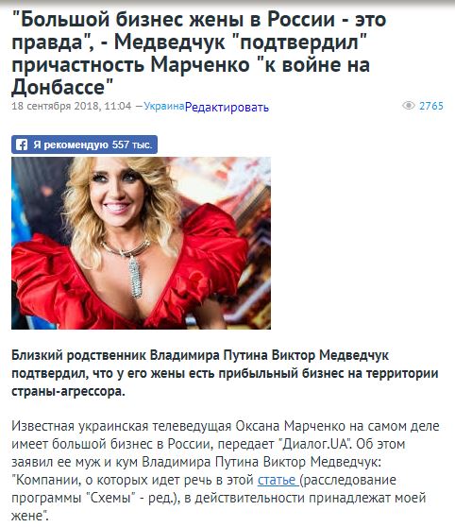Click the final word жене" in the quote

(30, 516)
